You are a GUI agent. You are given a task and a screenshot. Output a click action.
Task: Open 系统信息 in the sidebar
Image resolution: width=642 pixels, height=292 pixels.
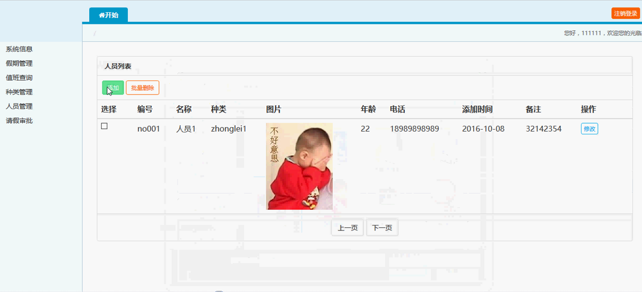pyautogui.click(x=19, y=49)
